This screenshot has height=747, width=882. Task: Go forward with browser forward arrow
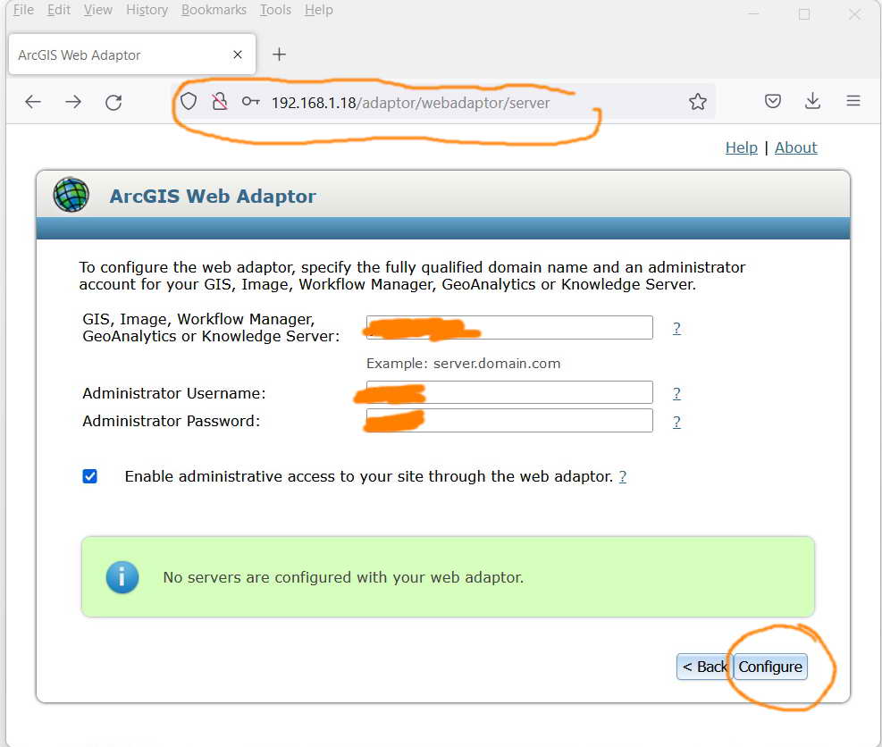pos(73,102)
